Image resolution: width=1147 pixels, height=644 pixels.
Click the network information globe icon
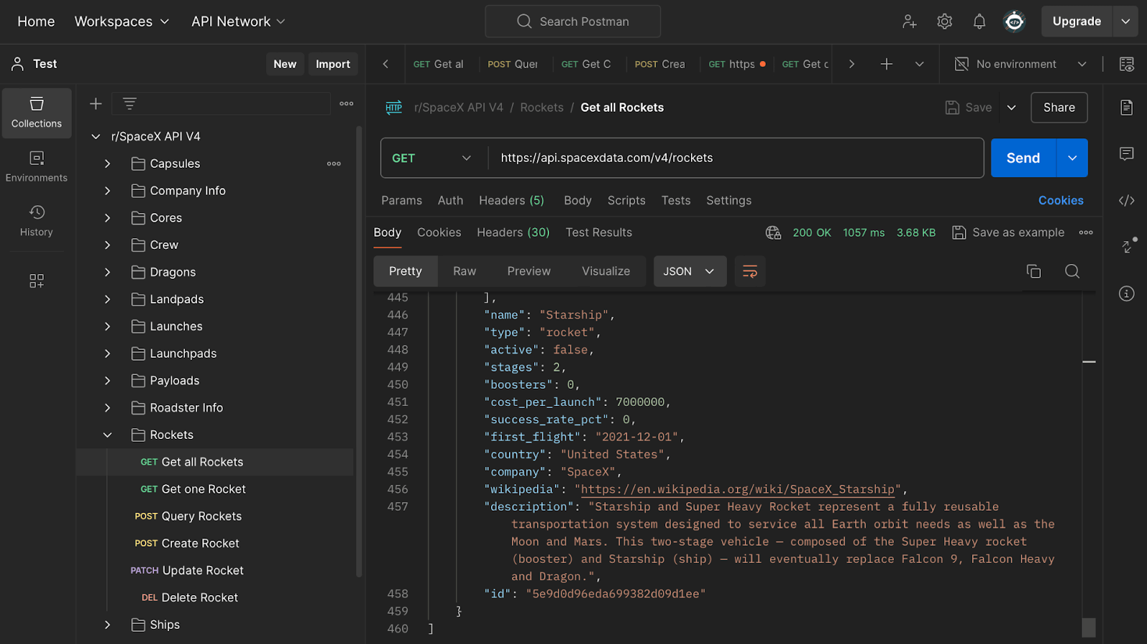point(773,232)
